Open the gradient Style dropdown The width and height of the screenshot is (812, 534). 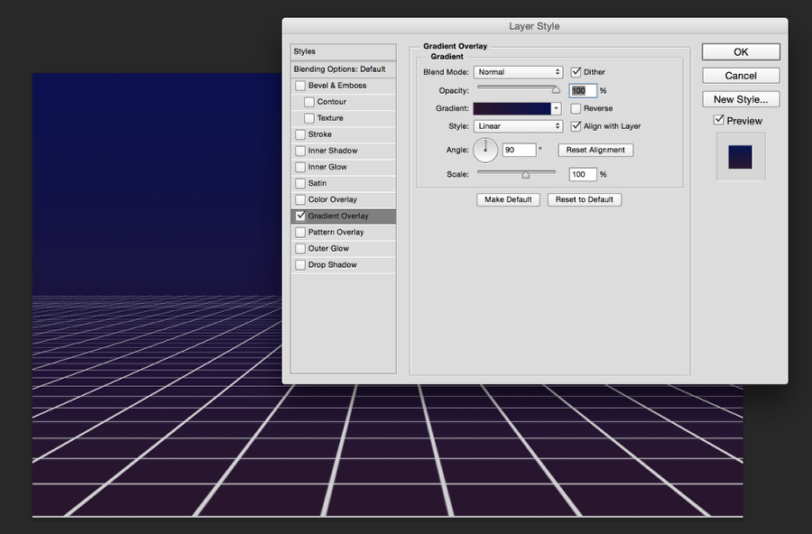pos(518,126)
